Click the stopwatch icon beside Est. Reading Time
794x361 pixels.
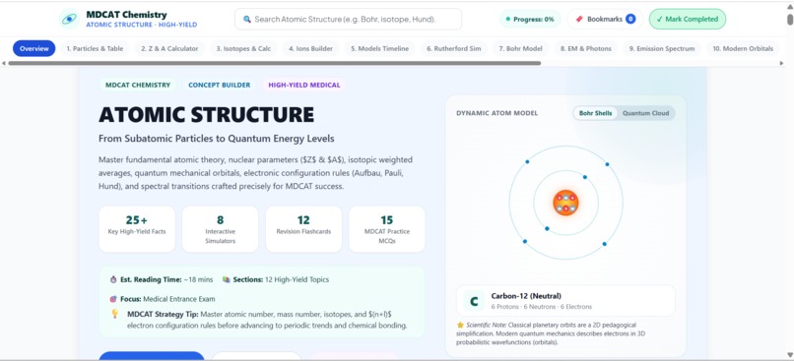[x=113, y=279]
